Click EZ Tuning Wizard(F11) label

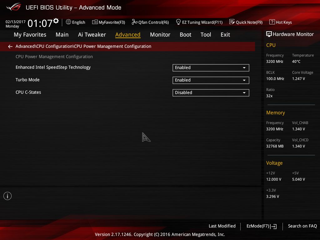tap(202, 22)
